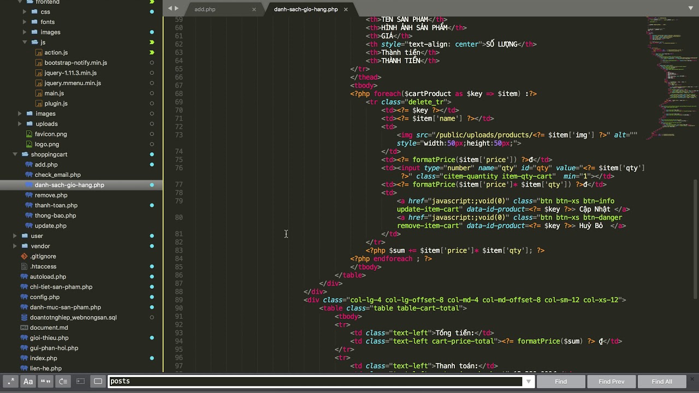Click the file icon next to .htaccess

(24, 266)
